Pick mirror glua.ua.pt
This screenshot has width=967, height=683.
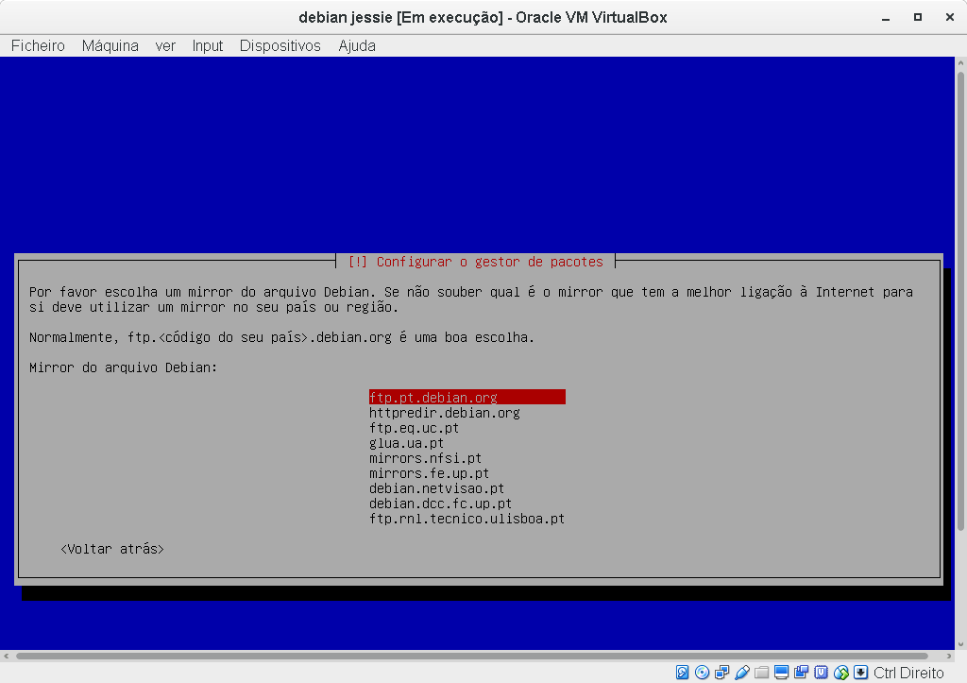[x=406, y=443]
